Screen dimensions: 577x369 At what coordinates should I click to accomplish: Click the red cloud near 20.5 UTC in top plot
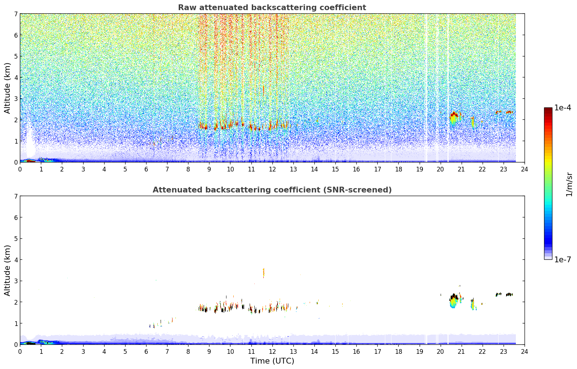tap(454, 115)
